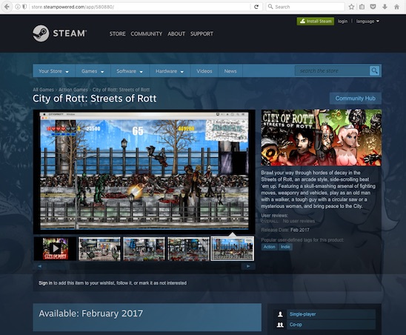
Task: Expand the Games dropdown
Action: [93, 71]
